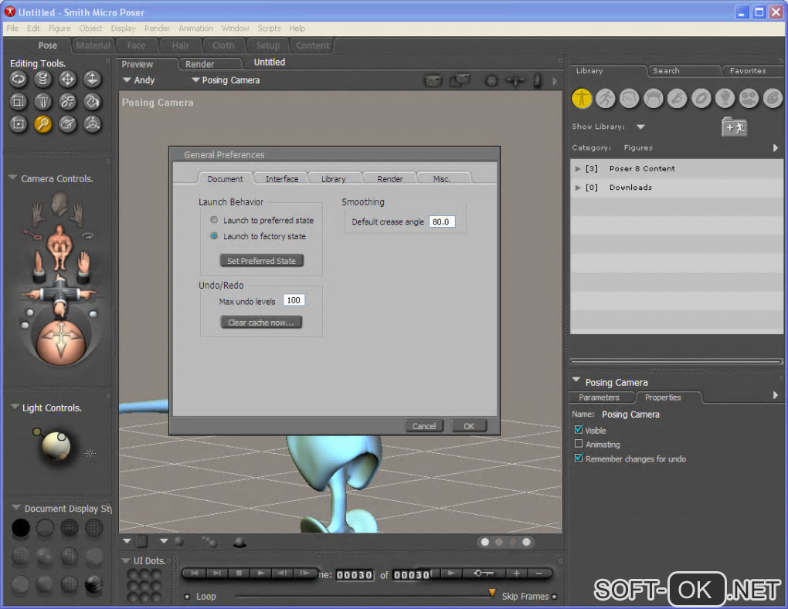The width and height of the screenshot is (788, 609).
Task: Choose Launch to preferred state
Action: coord(214,220)
